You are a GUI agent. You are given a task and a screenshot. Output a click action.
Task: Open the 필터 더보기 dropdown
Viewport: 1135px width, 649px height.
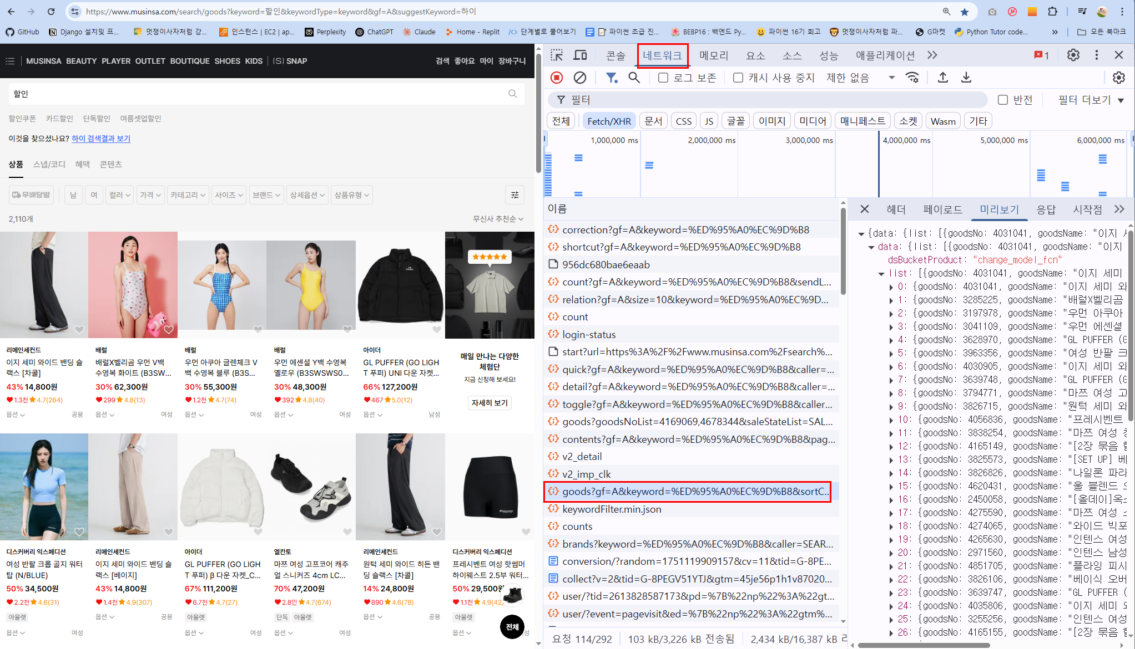(1091, 100)
